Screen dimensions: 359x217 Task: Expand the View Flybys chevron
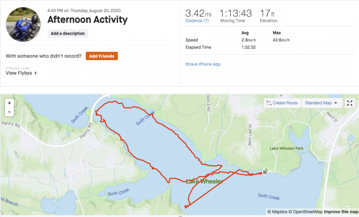35,73
